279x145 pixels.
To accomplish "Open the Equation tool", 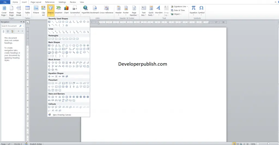I will [x=193, y=10].
